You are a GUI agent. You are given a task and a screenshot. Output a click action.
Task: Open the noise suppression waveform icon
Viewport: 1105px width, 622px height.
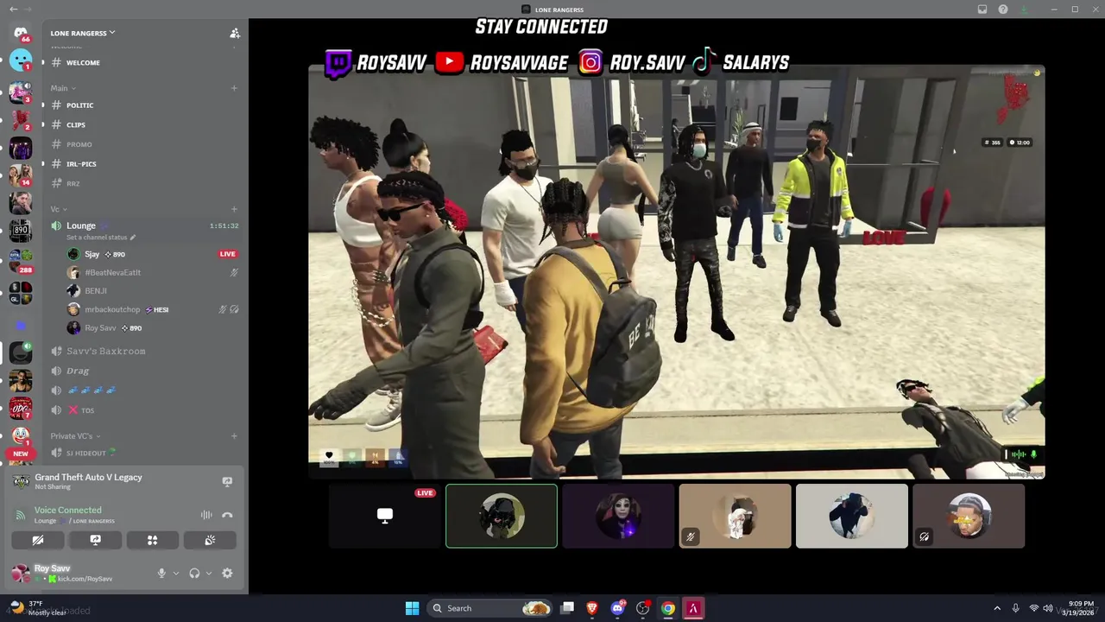(206, 515)
